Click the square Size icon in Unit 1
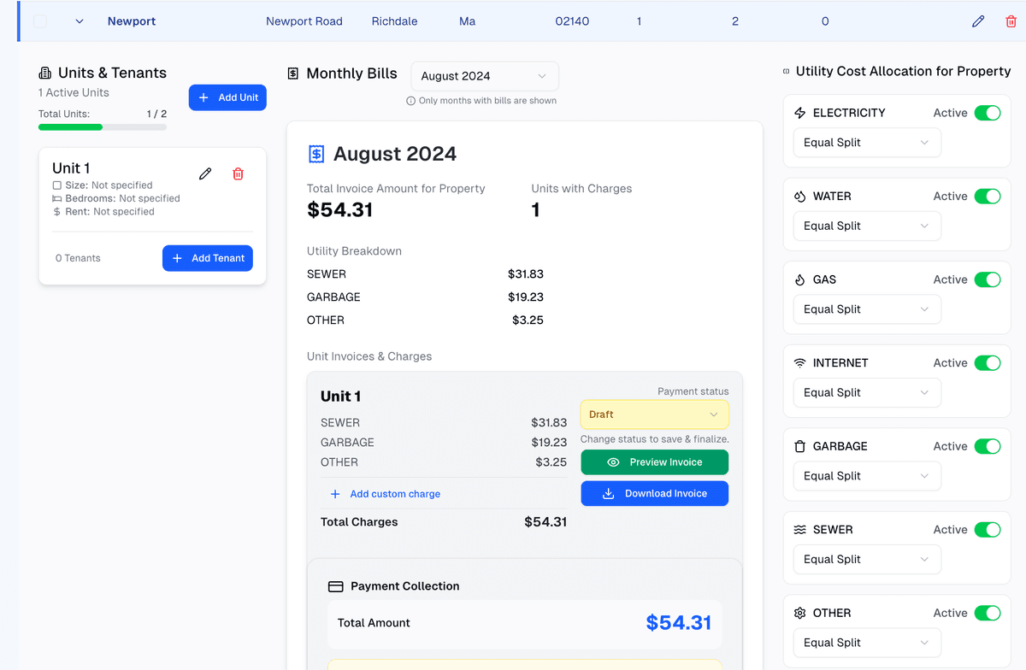 57,185
